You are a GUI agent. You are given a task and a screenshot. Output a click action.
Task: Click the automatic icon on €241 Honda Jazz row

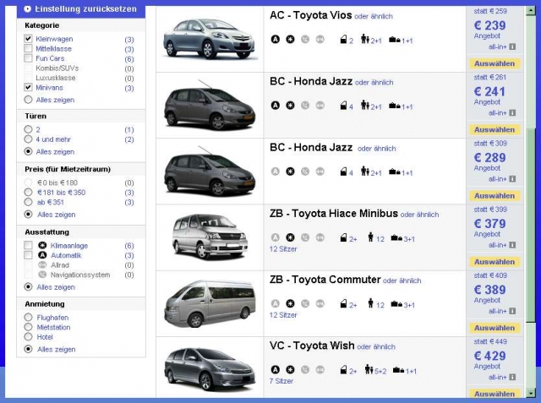(275, 105)
